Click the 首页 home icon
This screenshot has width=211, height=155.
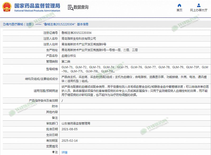(179, 5)
